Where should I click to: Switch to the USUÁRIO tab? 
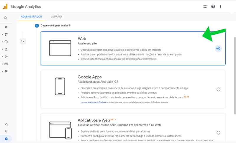56,17
